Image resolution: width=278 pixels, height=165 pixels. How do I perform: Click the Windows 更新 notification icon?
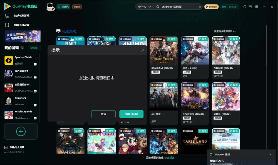tap(212, 154)
